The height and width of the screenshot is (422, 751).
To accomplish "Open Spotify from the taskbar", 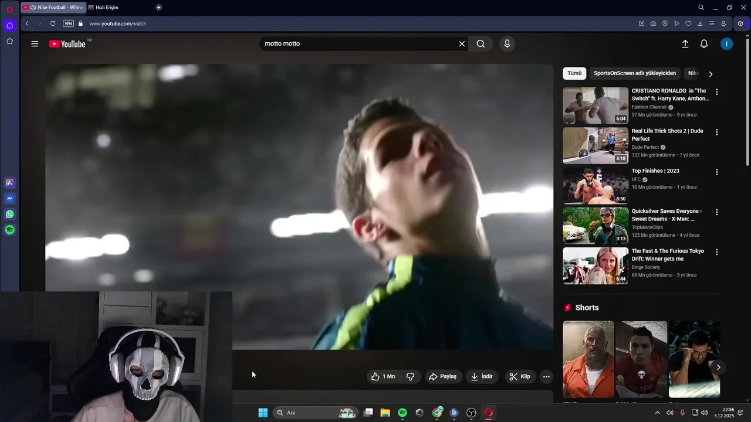I will 402,413.
